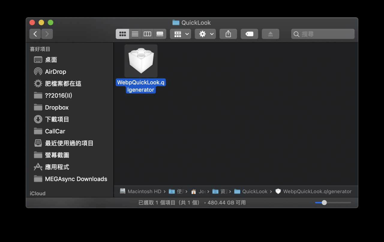The height and width of the screenshot is (242, 384).
Task: Click the 應用程式 applications icon
Action: coord(38,167)
